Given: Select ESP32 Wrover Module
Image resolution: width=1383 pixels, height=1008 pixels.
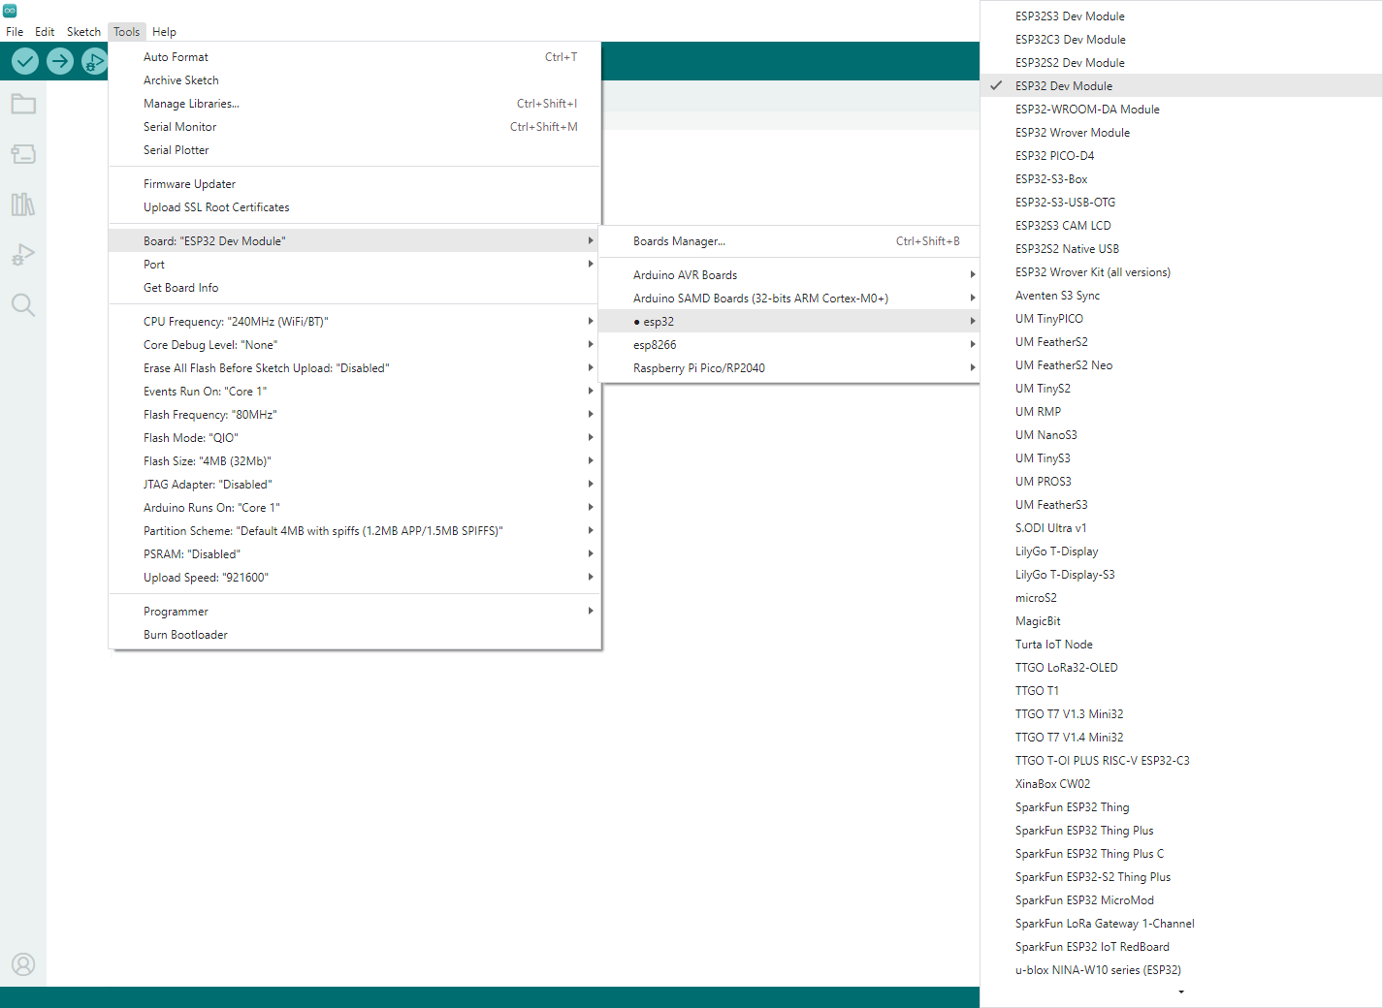Looking at the screenshot, I should pos(1181,133).
